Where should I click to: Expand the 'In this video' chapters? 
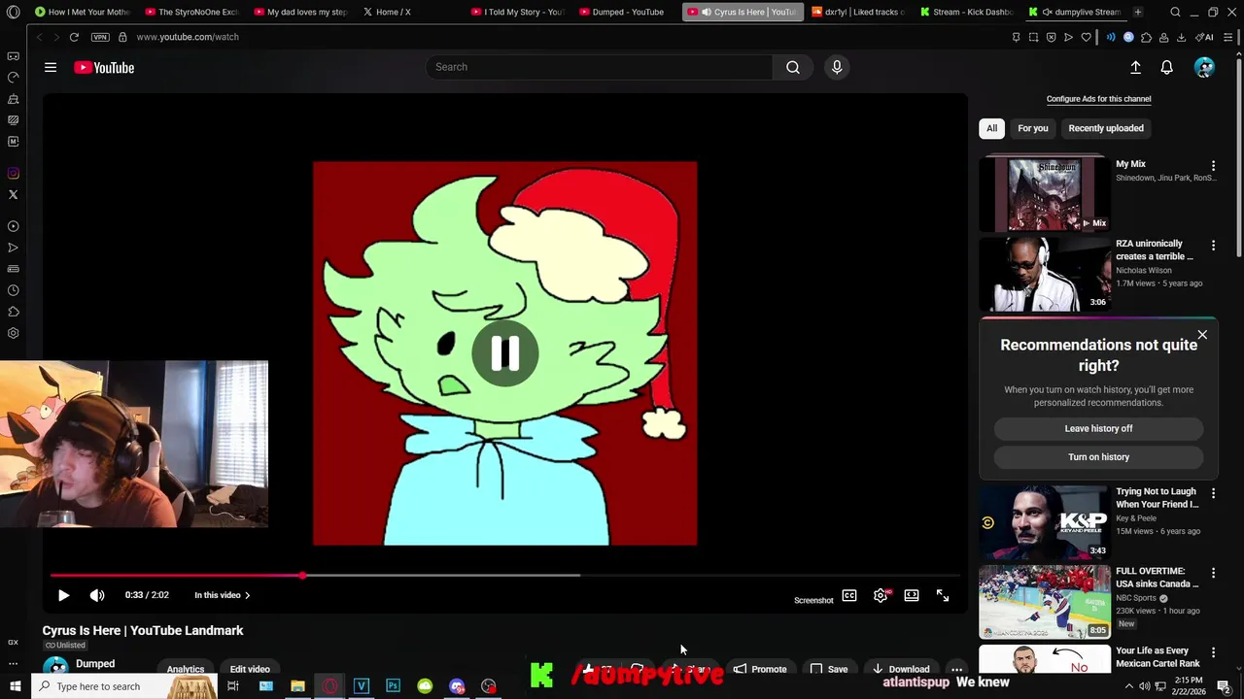coord(222,595)
